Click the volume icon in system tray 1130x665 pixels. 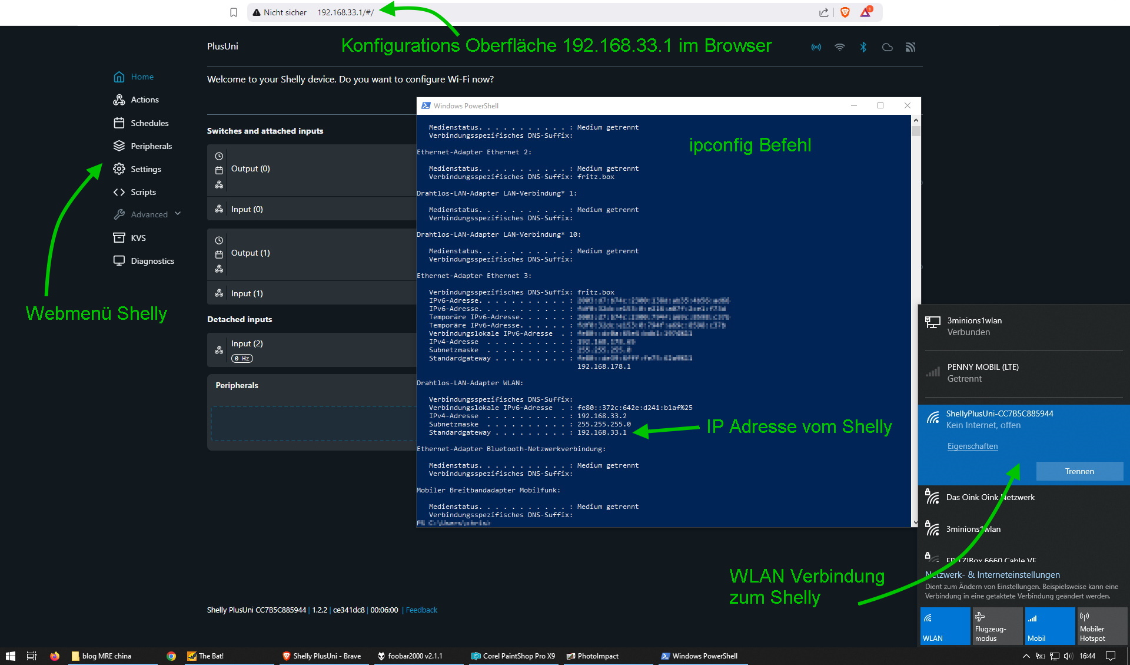(1069, 656)
